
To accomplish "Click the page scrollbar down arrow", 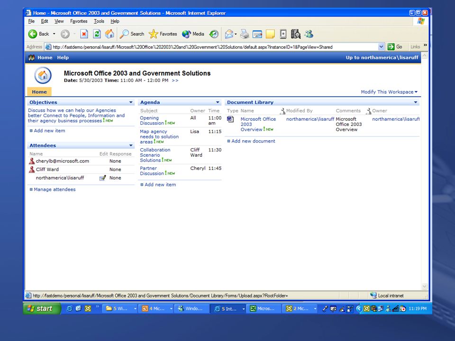I will [425, 287].
